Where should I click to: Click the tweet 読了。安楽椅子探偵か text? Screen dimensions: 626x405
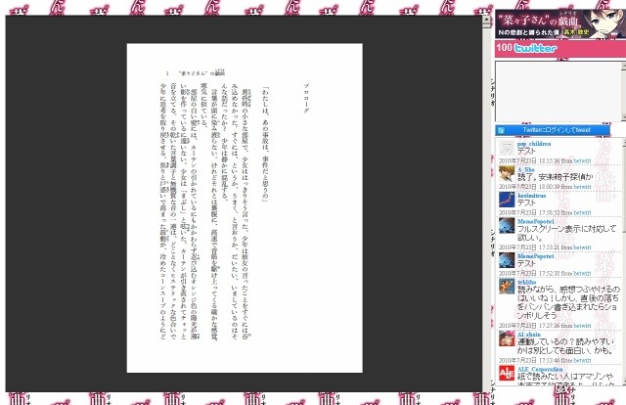pyautogui.click(x=556, y=177)
